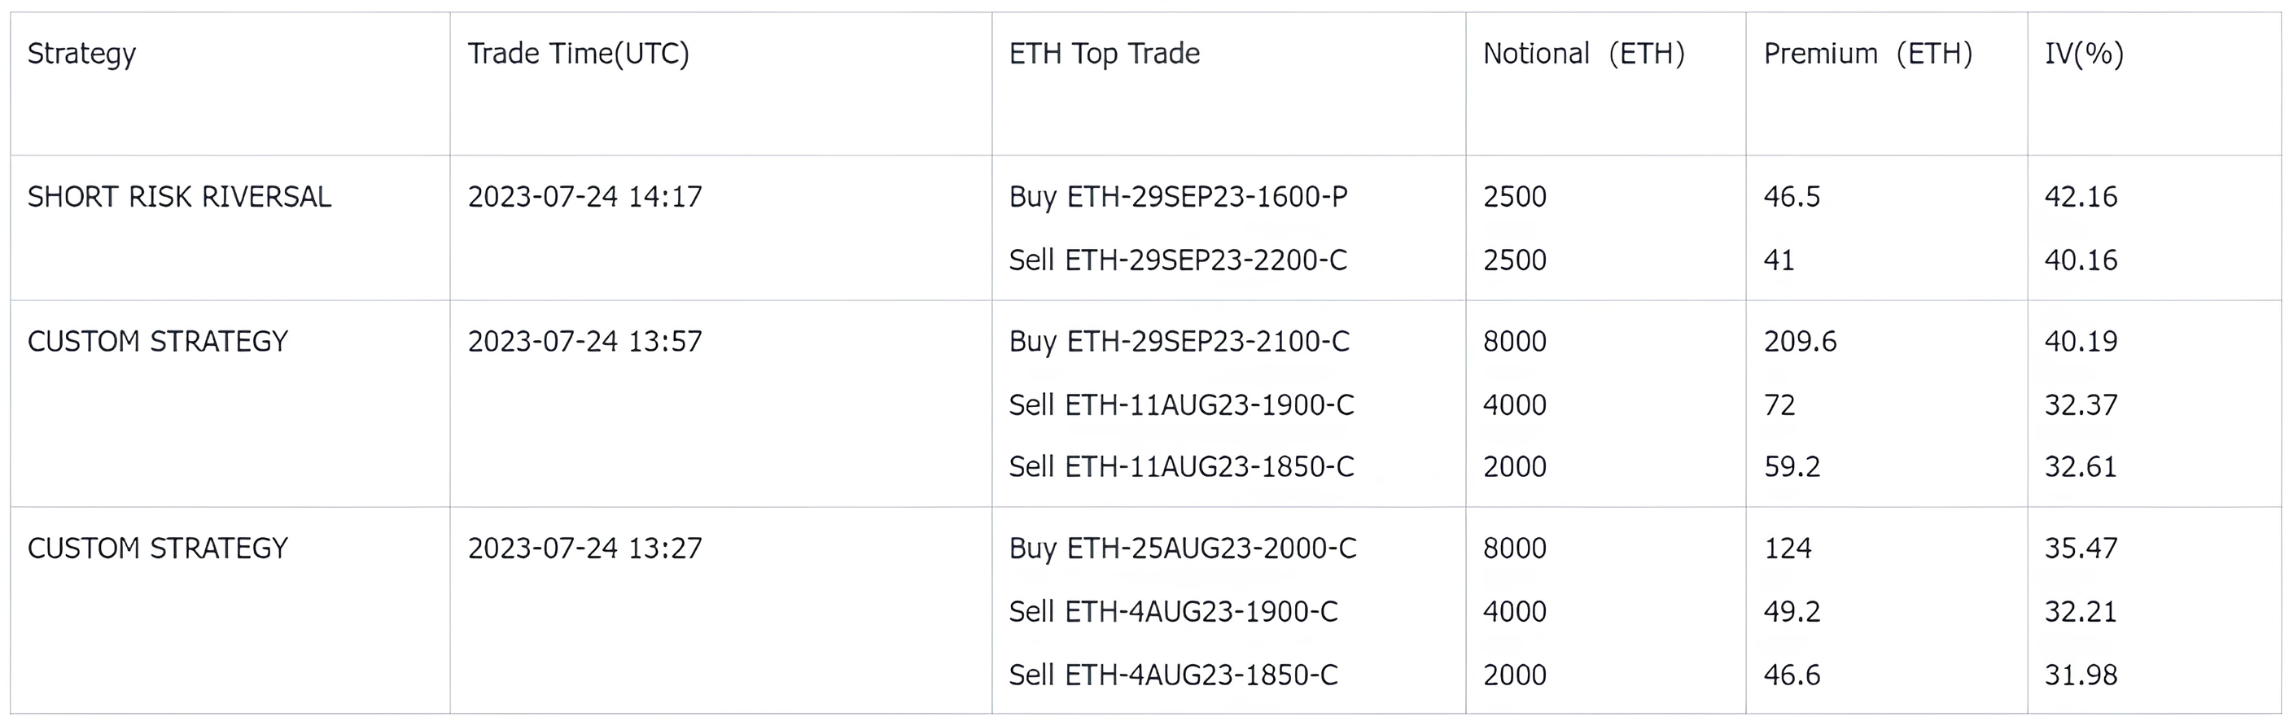
Task: Click the Notional (ETH) column header
Action: click(1583, 55)
